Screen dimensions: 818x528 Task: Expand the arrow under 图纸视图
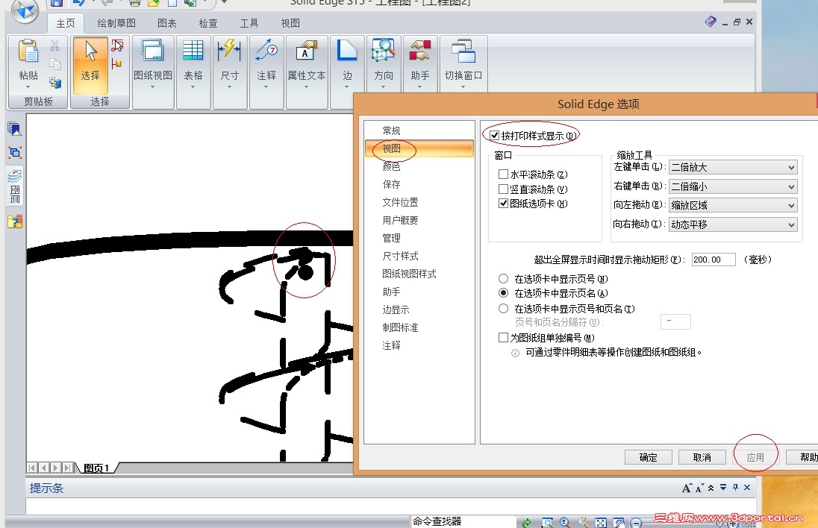153,87
